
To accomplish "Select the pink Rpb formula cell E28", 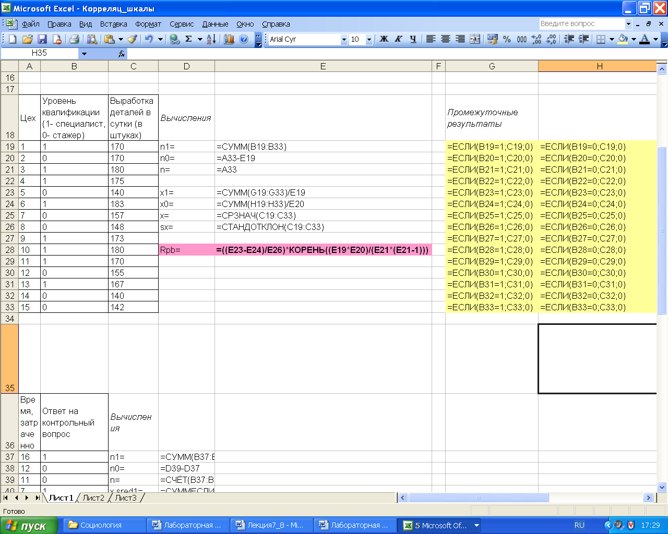I will click(323, 250).
